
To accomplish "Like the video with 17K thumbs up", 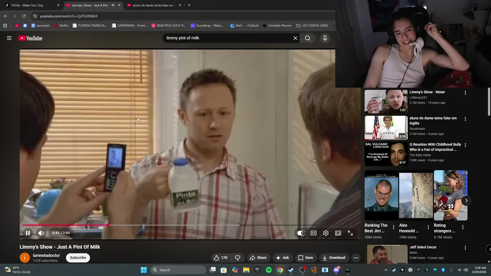I will pyautogui.click(x=221, y=258).
